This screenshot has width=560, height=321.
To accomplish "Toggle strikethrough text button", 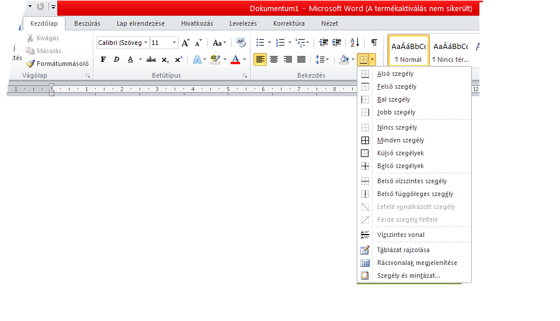I will [x=151, y=60].
